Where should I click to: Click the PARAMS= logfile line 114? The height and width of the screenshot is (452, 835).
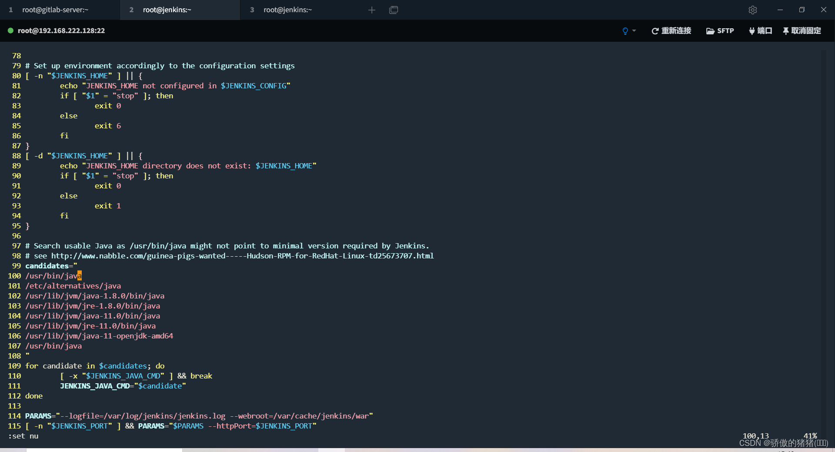point(199,416)
